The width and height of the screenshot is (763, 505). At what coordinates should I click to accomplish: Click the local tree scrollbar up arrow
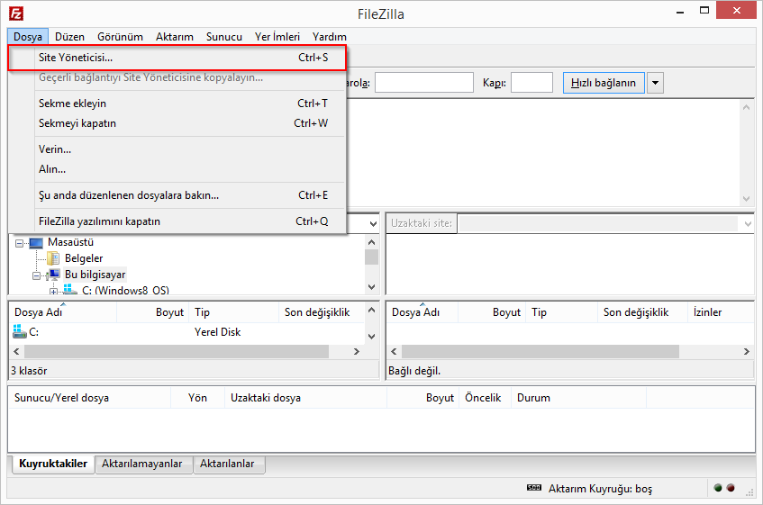(x=372, y=242)
